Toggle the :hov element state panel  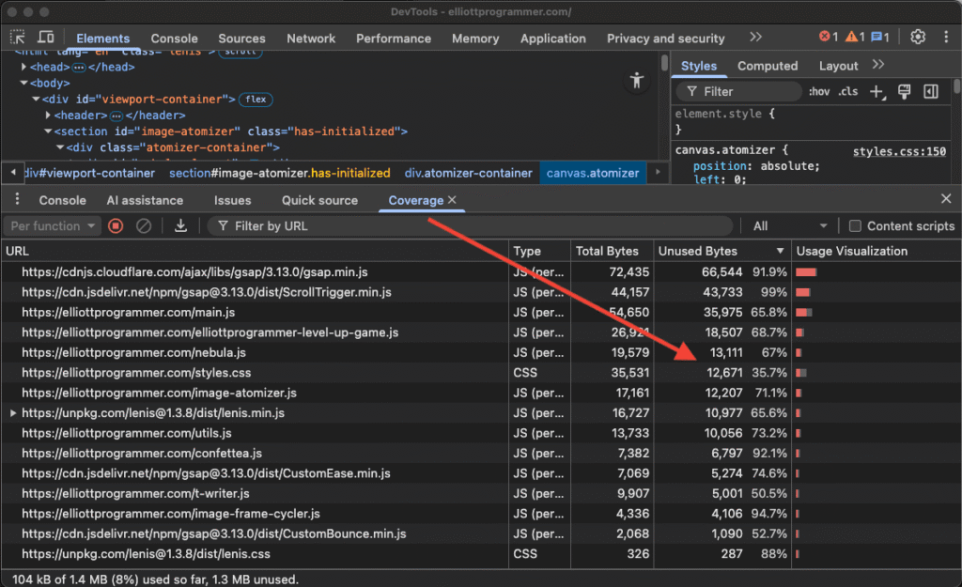818,91
